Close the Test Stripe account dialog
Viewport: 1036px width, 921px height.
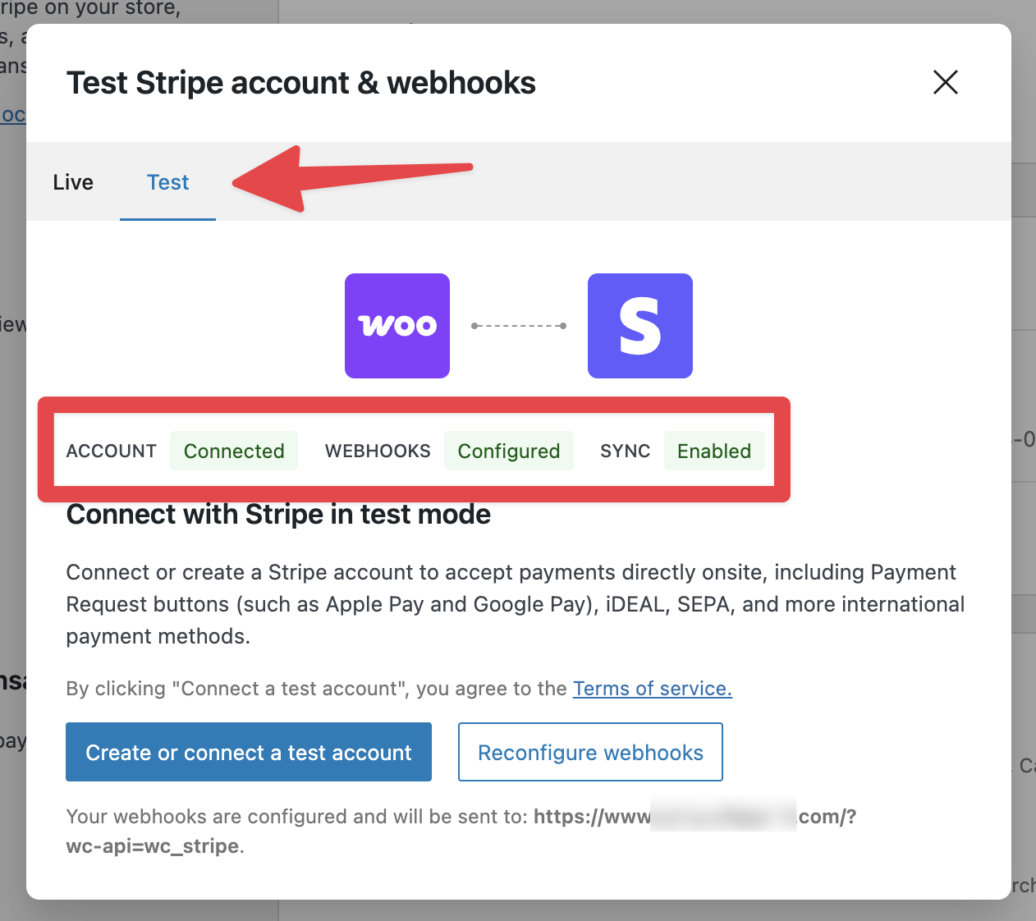(x=945, y=82)
